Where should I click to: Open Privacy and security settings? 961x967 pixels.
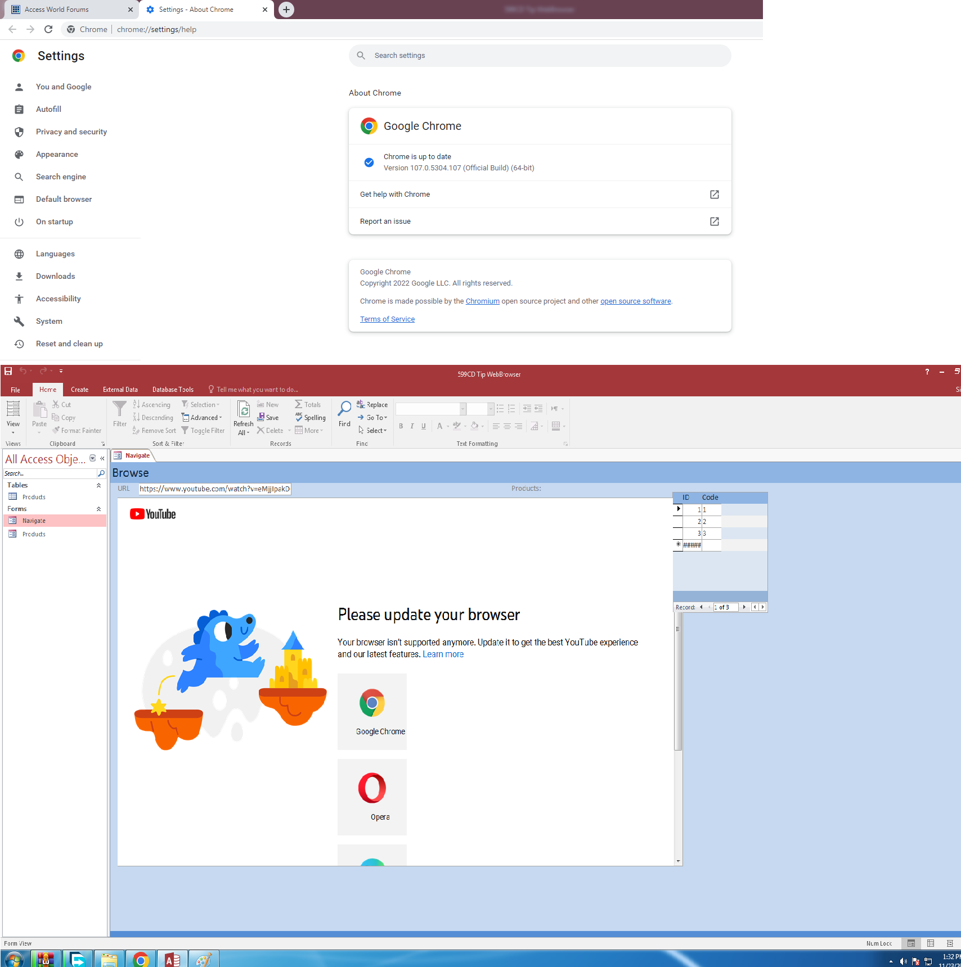pyautogui.click(x=71, y=132)
